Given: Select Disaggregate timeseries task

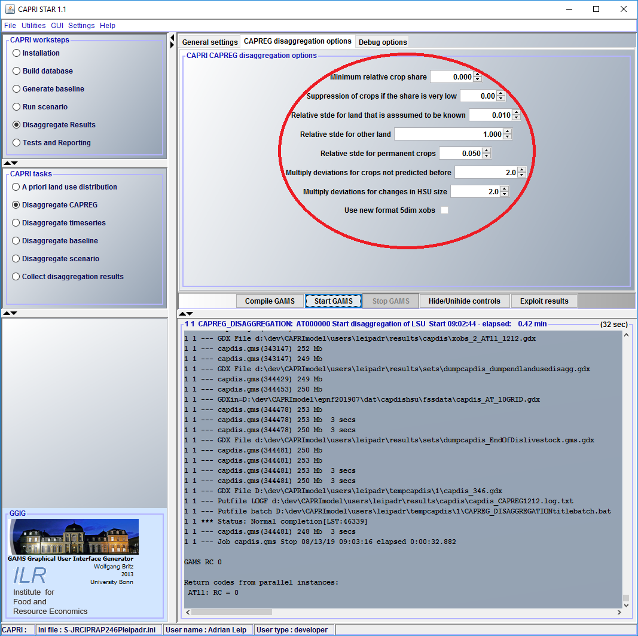Looking at the screenshot, I should pyautogui.click(x=17, y=223).
